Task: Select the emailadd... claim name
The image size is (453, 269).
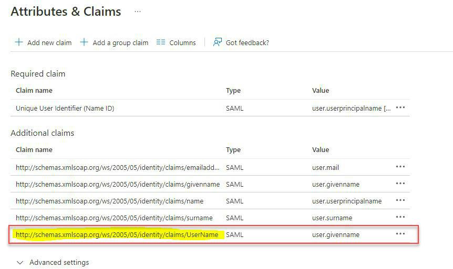Action: (x=118, y=167)
